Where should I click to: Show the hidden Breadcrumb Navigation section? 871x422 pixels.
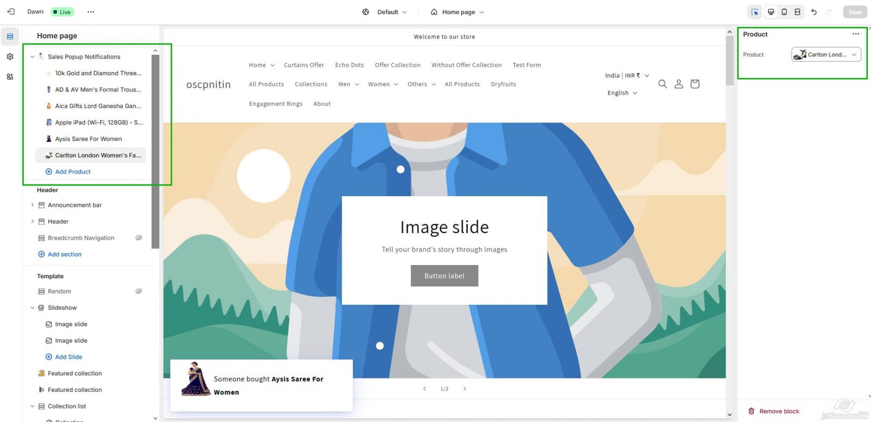click(x=139, y=238)
